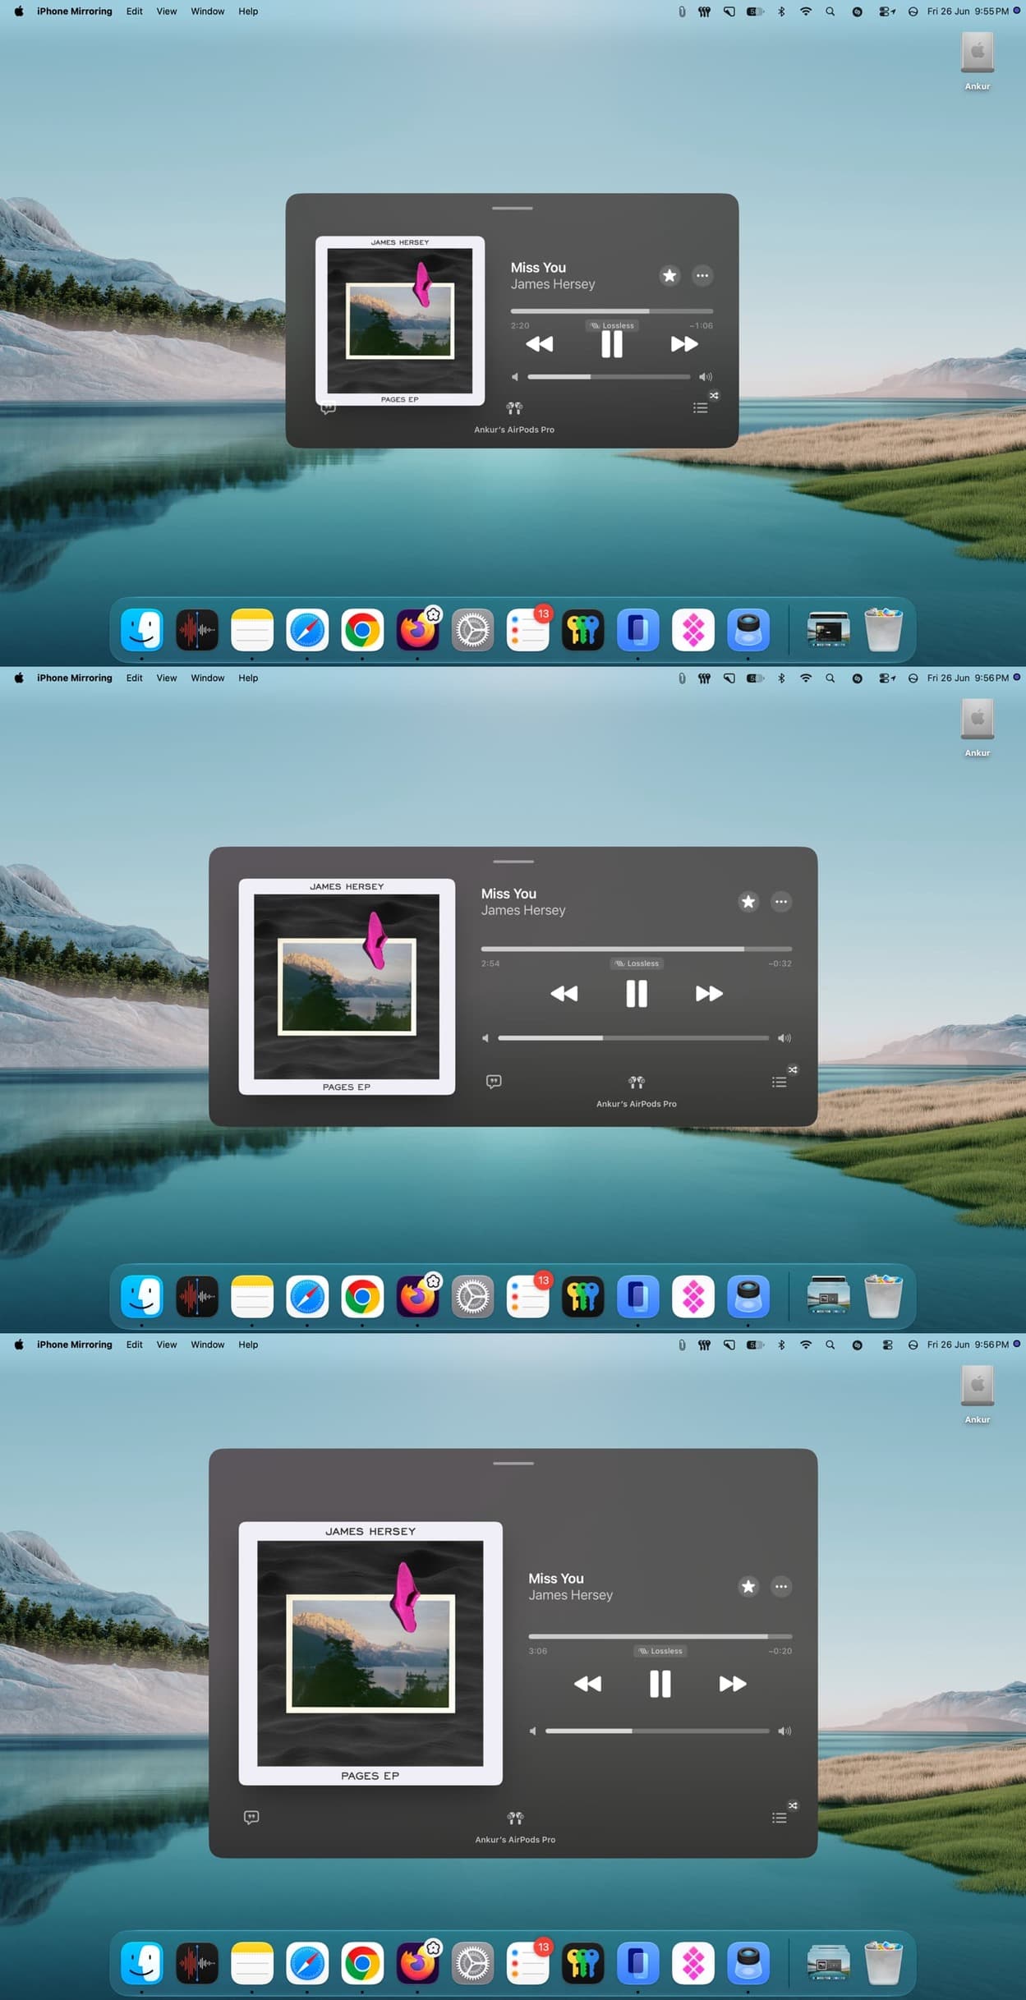
Task: Pause the player showing 3:06 elapsed
Action: [660, 1684]
